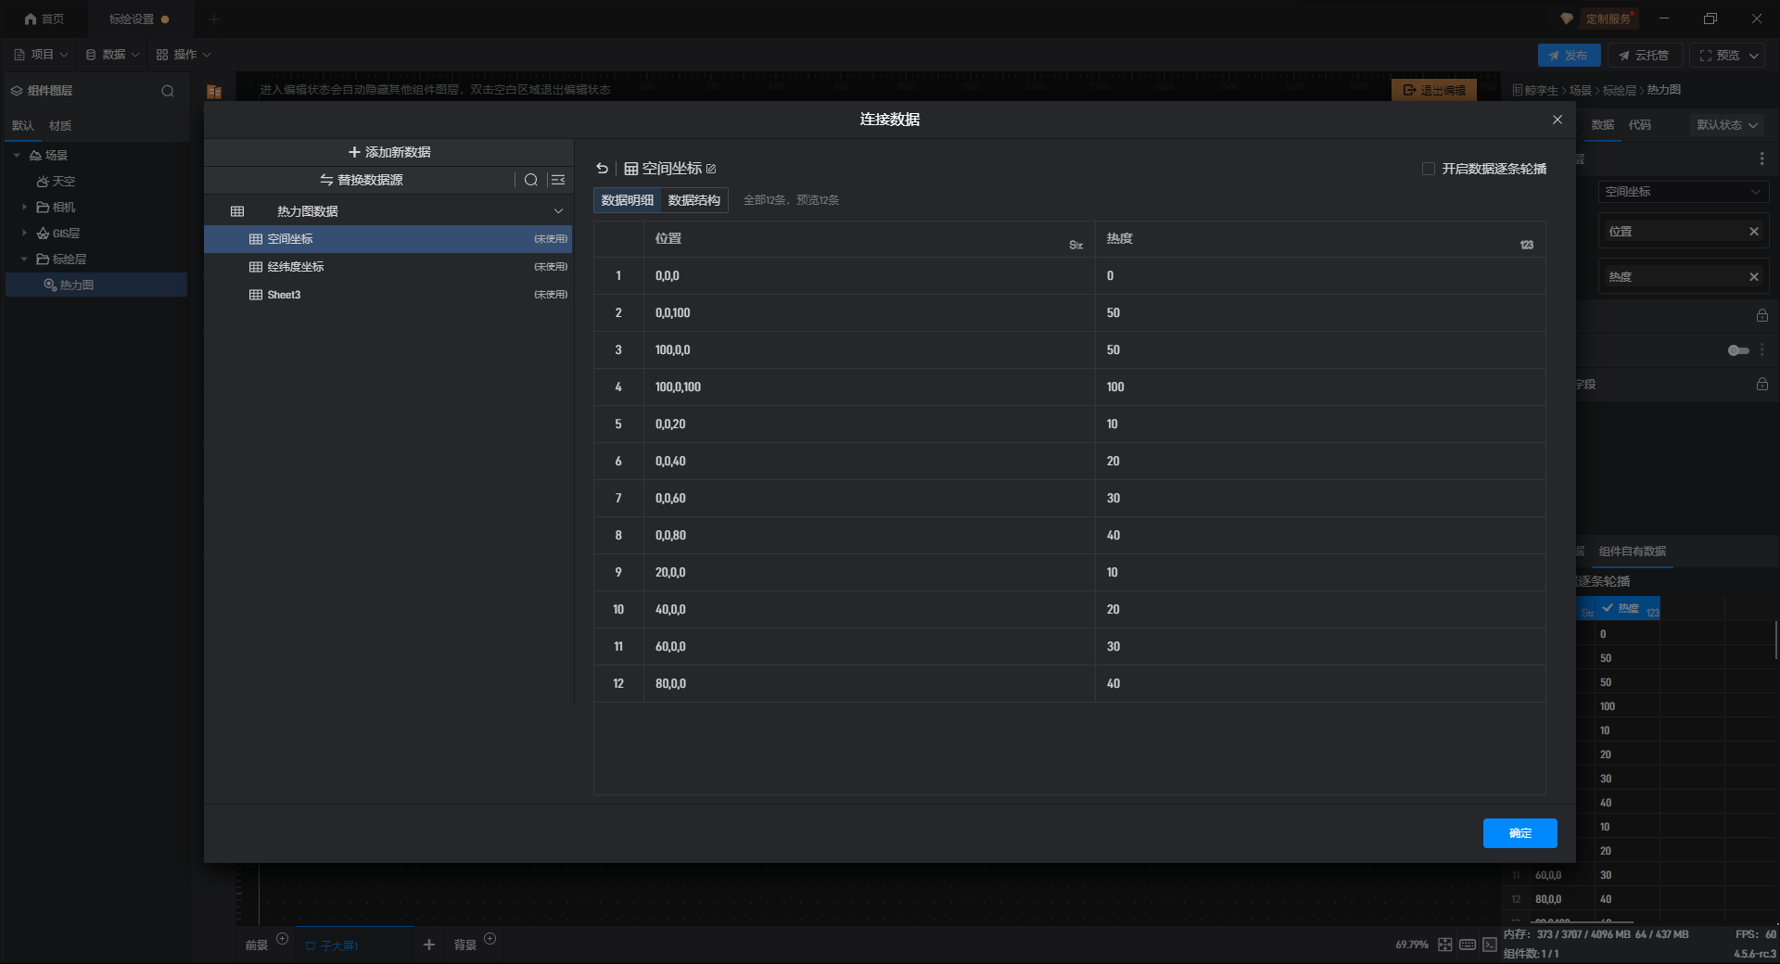Add new tab with plus icon

pos(214,19)
